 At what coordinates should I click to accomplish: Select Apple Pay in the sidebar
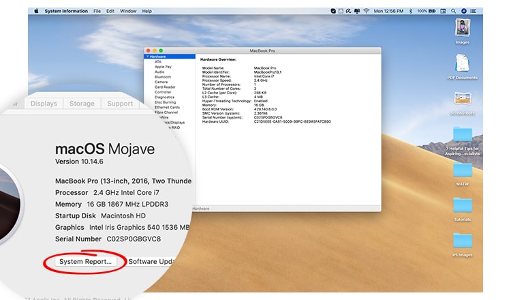(x=162, y=67)
